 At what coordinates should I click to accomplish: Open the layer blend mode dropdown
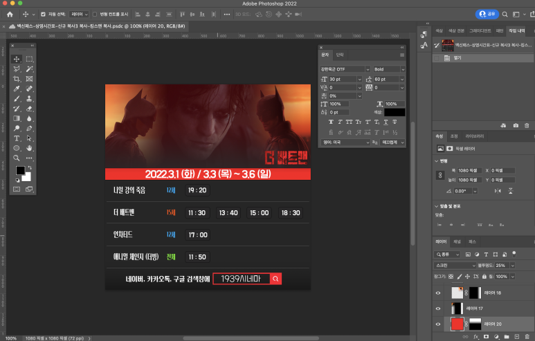(x=455, y=266)
